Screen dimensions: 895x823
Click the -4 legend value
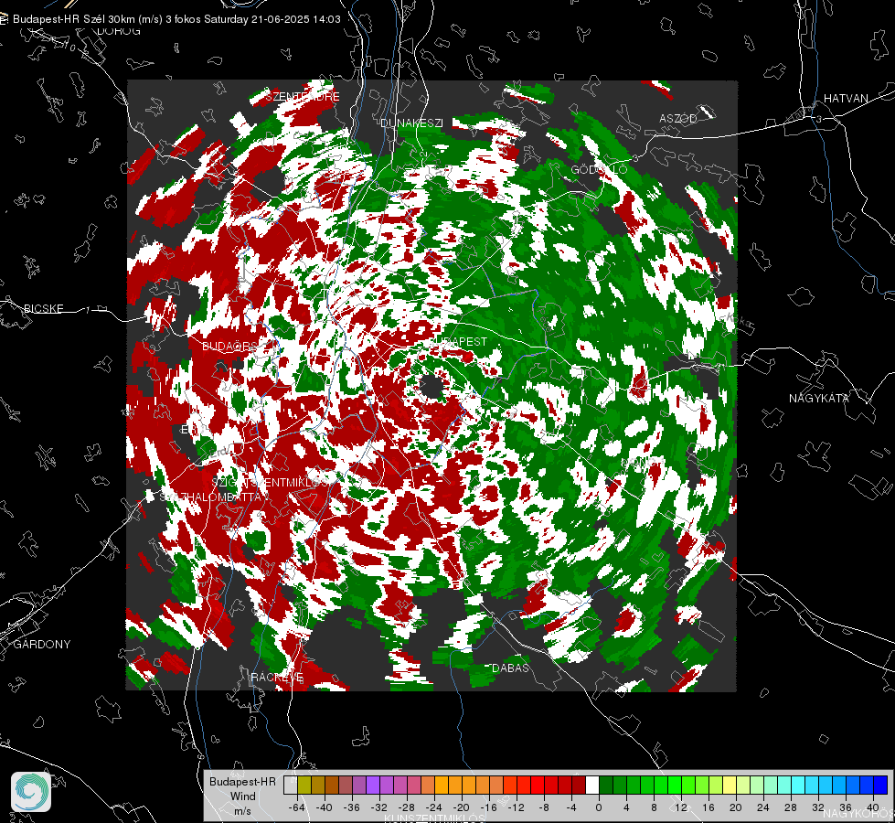tap(571, 807)
